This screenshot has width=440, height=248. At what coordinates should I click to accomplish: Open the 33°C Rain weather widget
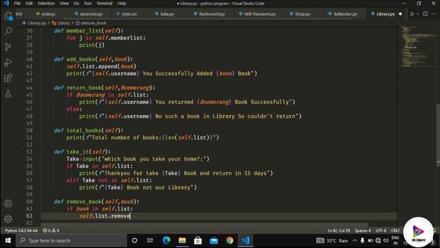332,240
